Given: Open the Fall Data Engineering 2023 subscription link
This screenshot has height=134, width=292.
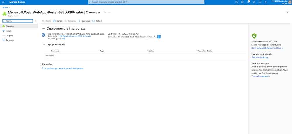Looking at the screenshot, I should (x=75, y=36).
